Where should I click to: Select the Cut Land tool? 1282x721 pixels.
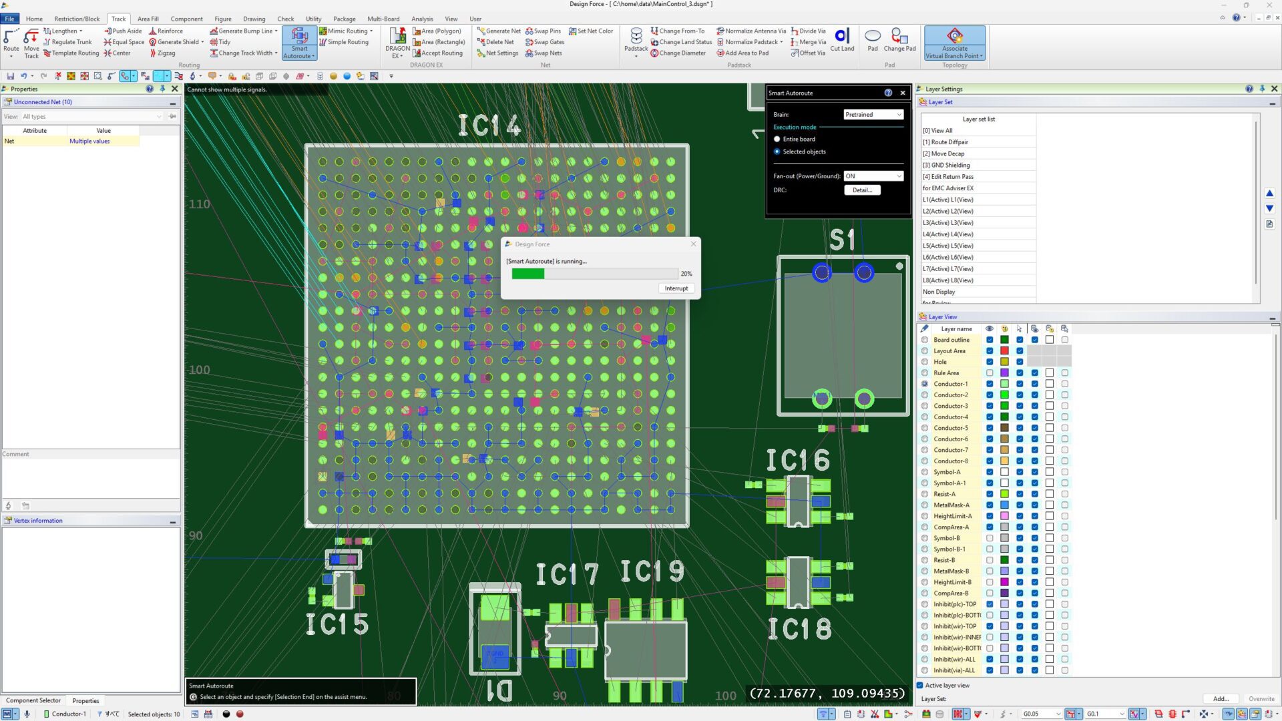(842, 40)
